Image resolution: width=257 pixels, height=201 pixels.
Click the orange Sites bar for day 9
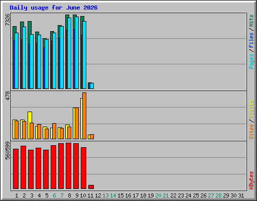click(x=77, y=124)
